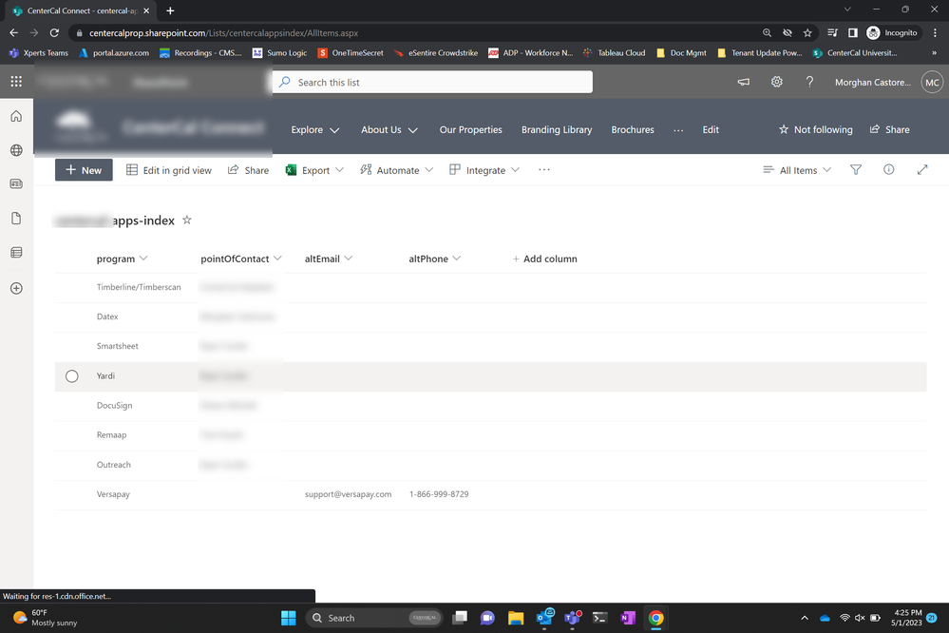Open the settings gear icon

pos(776,82)
